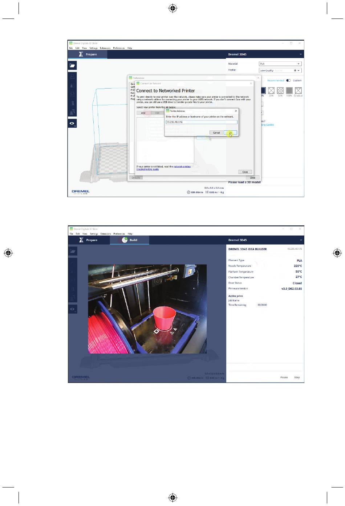Close the Preferences dialog with X

pyautogui.click(x=259, y=78)
